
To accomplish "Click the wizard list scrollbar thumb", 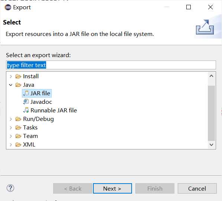I will tap(211, 113).
